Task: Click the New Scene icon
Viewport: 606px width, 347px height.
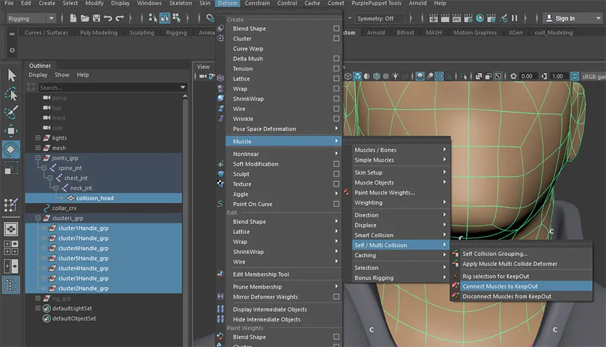Action: click(73, 18)
